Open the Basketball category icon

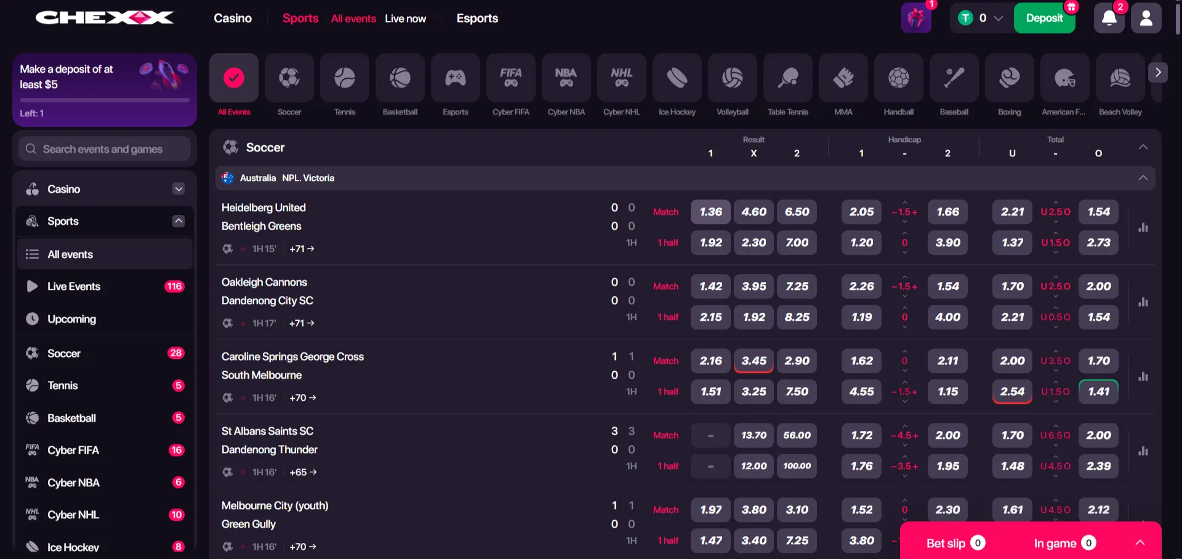(x=400, y=78)
